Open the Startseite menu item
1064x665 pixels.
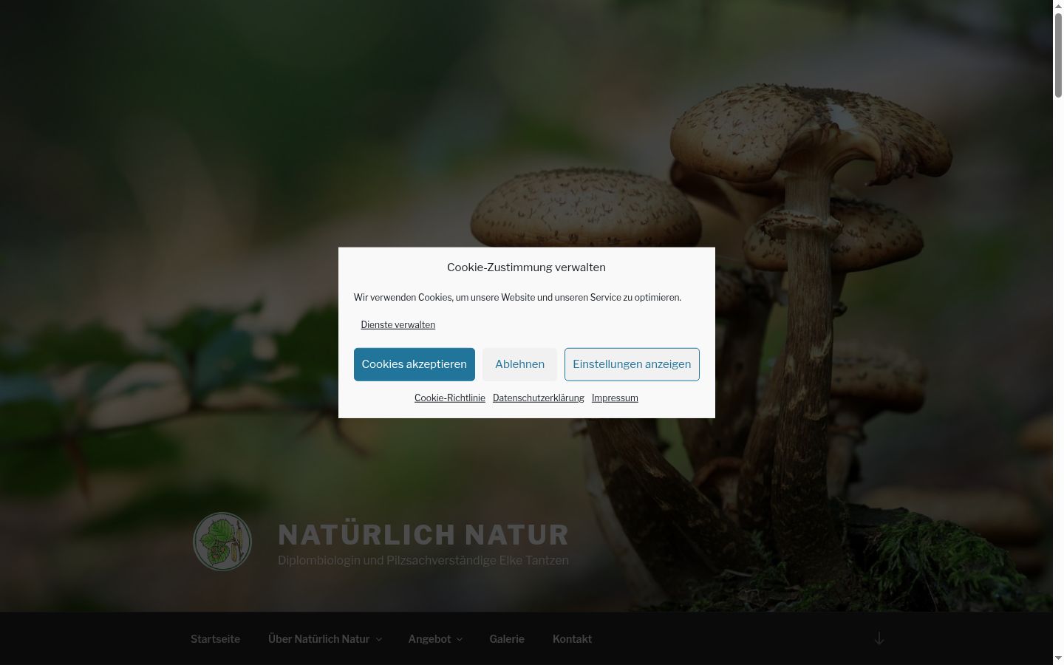215,639
